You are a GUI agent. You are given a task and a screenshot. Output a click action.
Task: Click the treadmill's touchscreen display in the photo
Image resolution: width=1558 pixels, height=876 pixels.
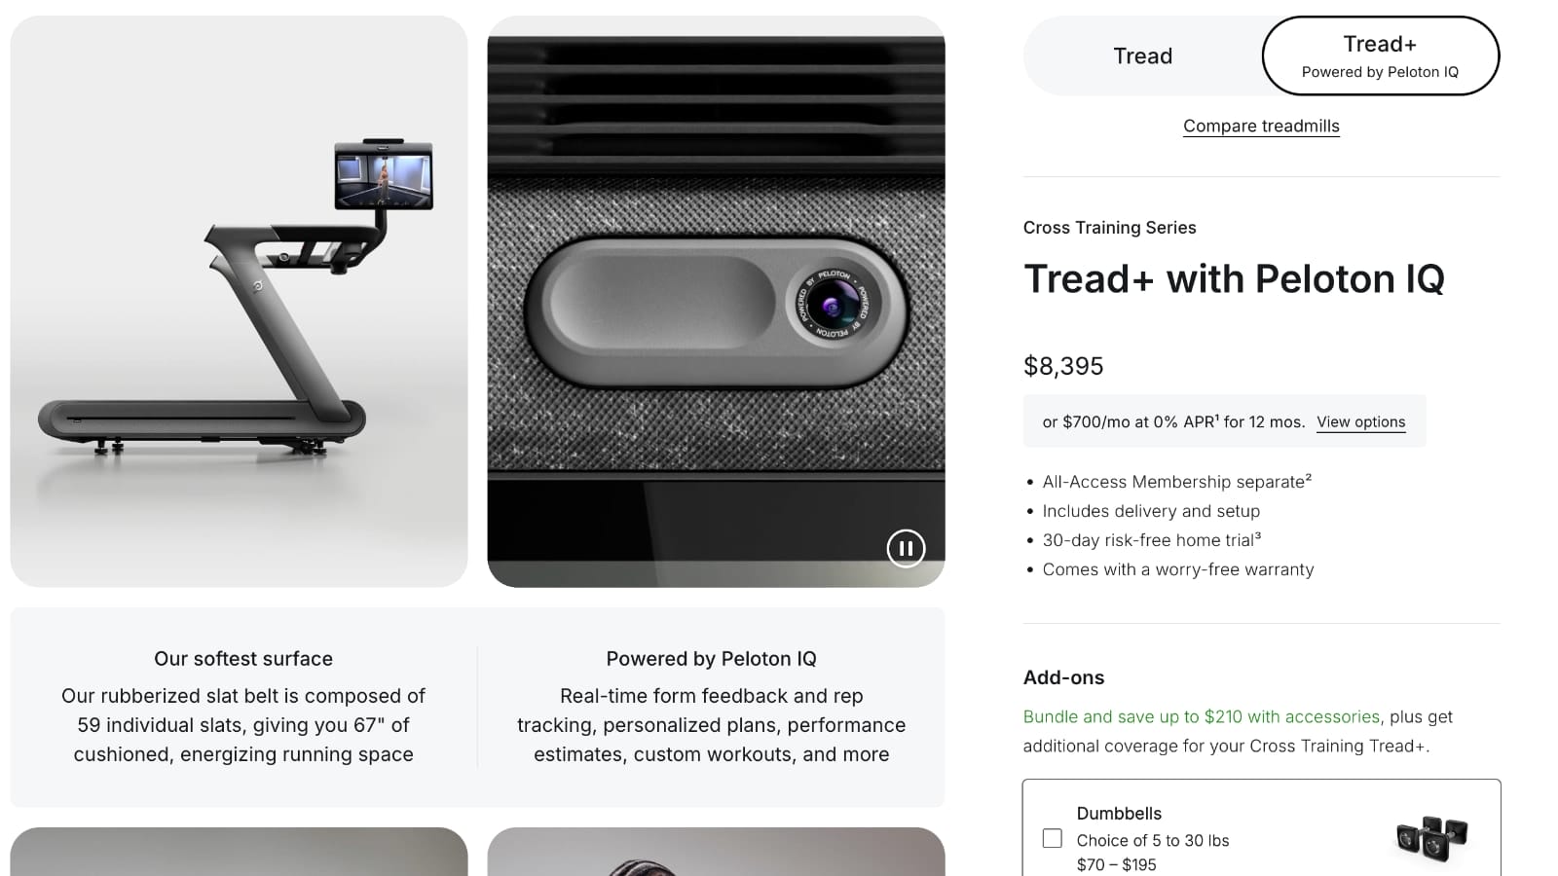click(x=384, y=176)
